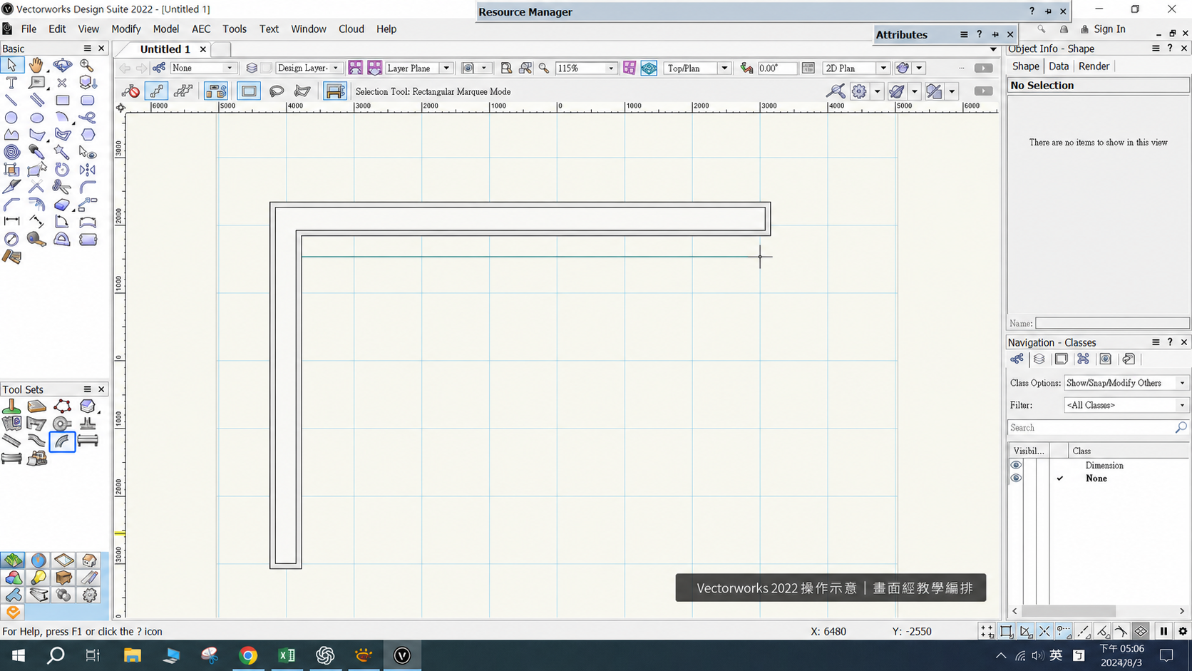Open the Tools menu

pos(235,29)
